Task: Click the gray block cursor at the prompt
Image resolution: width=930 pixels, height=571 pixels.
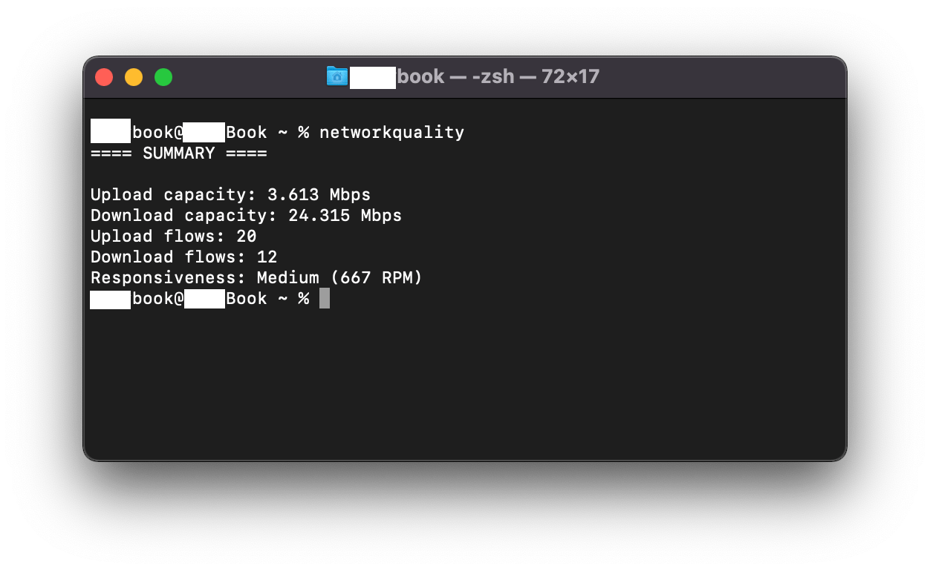Action: 324,299
